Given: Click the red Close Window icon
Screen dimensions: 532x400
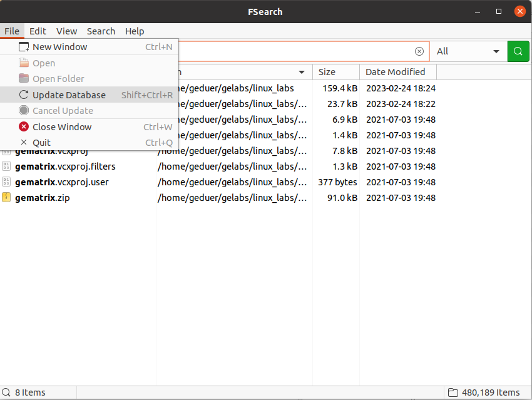Looking at the screenshot, I should [x=24, y=127].
